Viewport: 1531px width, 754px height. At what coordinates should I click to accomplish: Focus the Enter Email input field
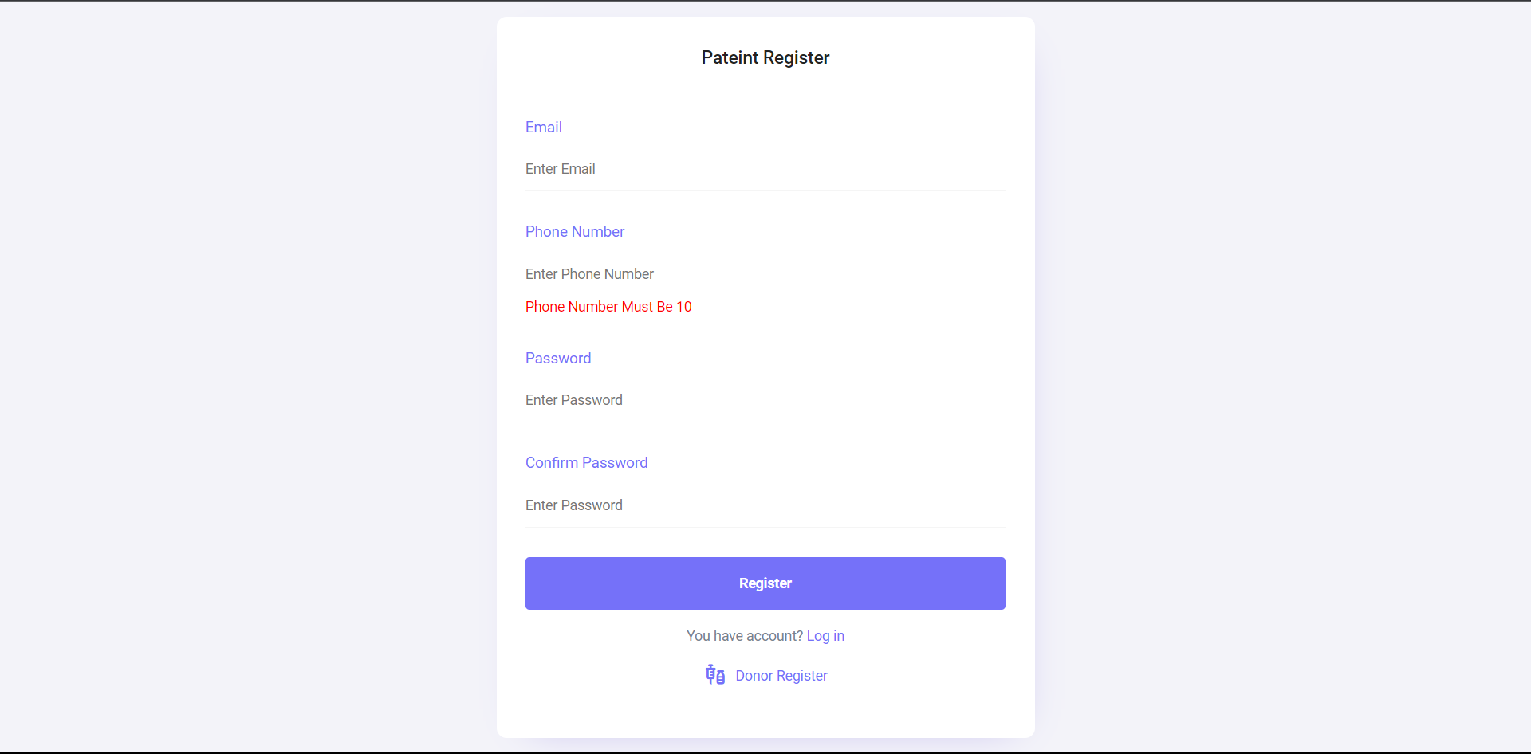pos(765,169)
